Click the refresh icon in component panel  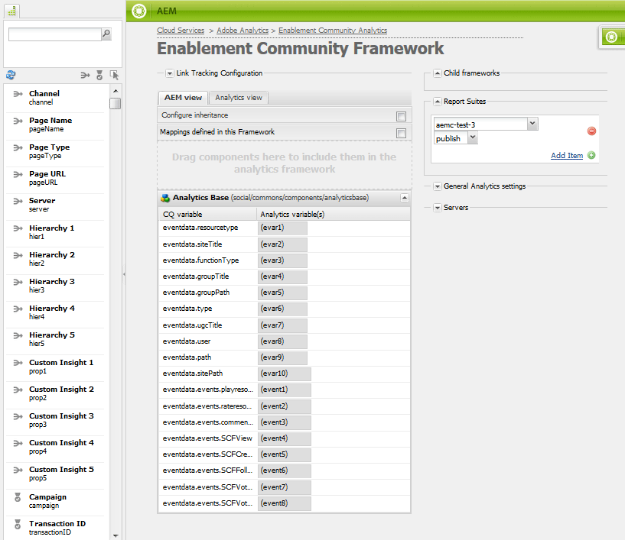point(11,75)
